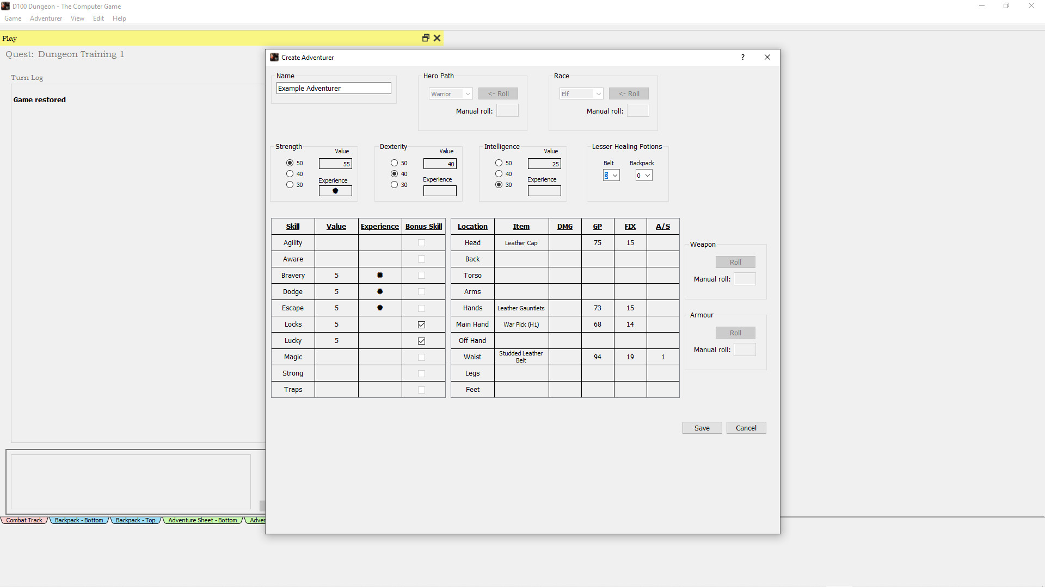Screen dimensions: 1045x587
Task: Click the Escape experience pip
Action: pyautogui.click(x=380, y=308)
